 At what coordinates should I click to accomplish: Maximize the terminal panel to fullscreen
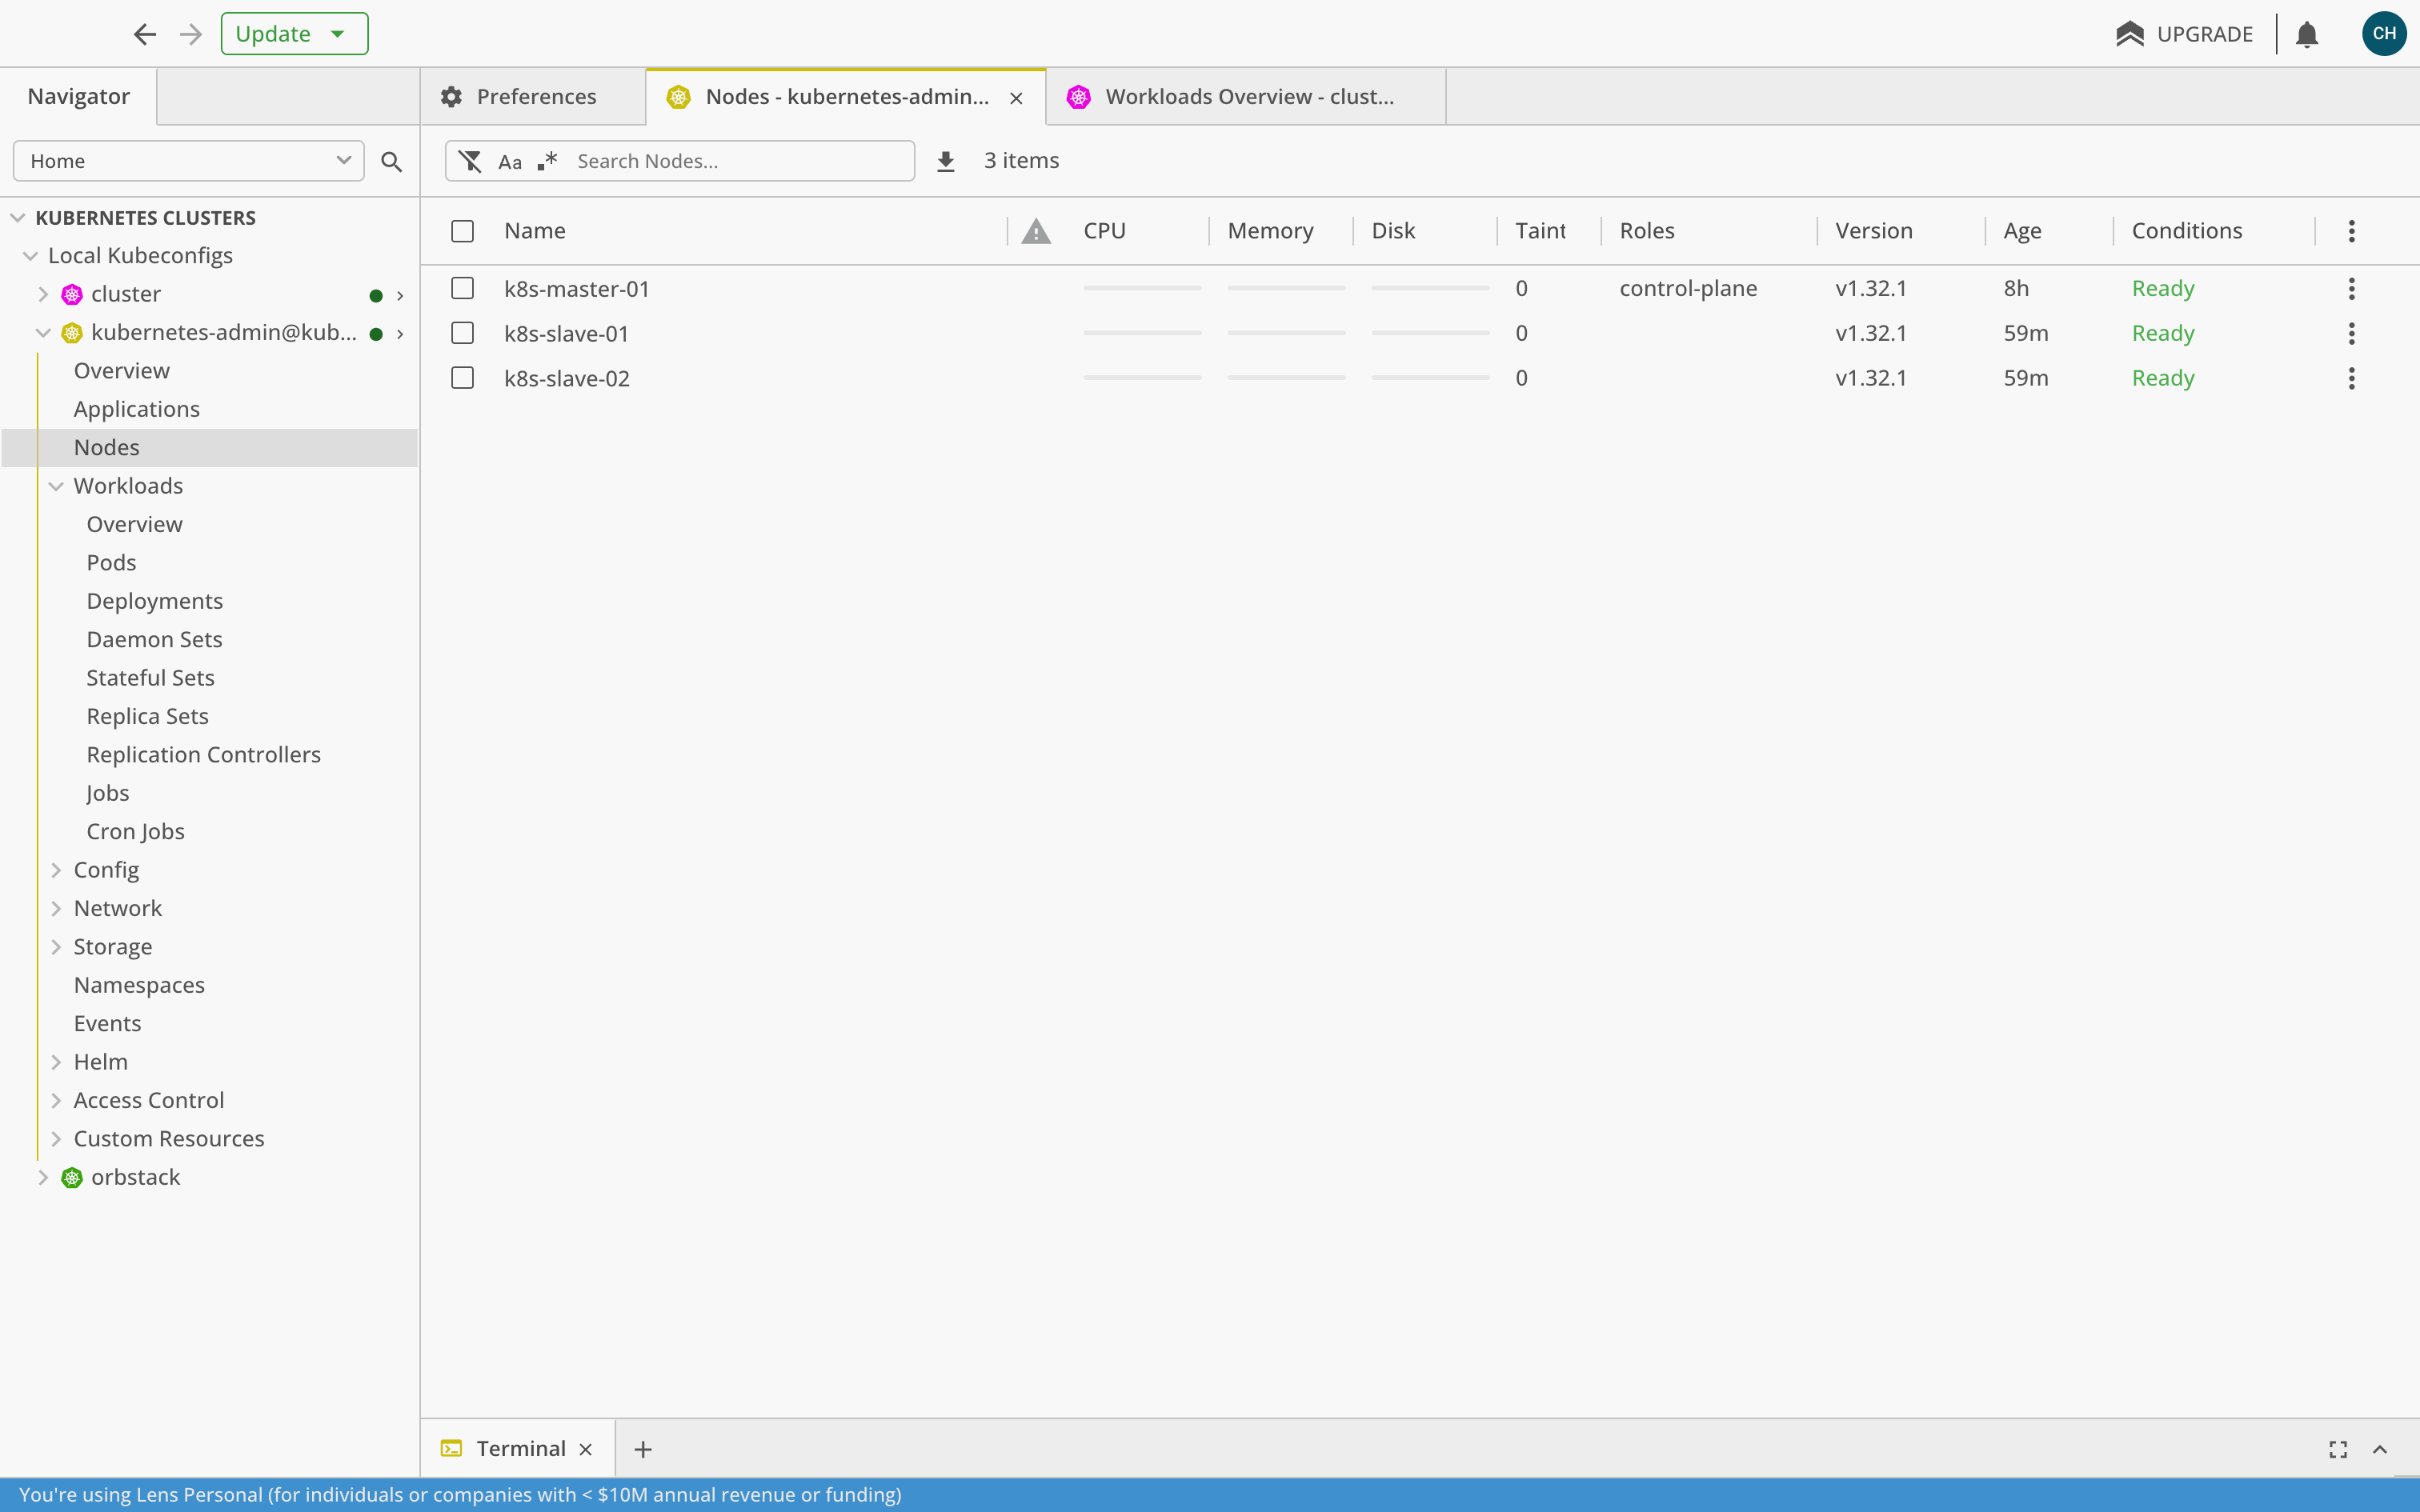(x=2338, y=1449)
